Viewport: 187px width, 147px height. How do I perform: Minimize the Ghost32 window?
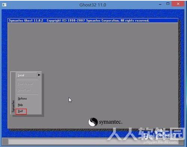click(160, 4)
